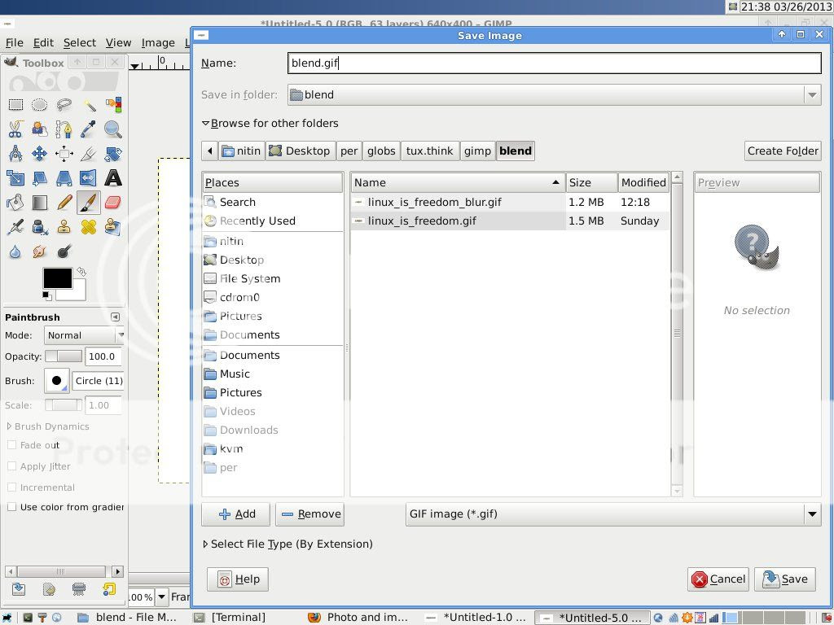Select the Move tool
The width and height of the screenshot is (834, 625).
[x=39, y=154]
